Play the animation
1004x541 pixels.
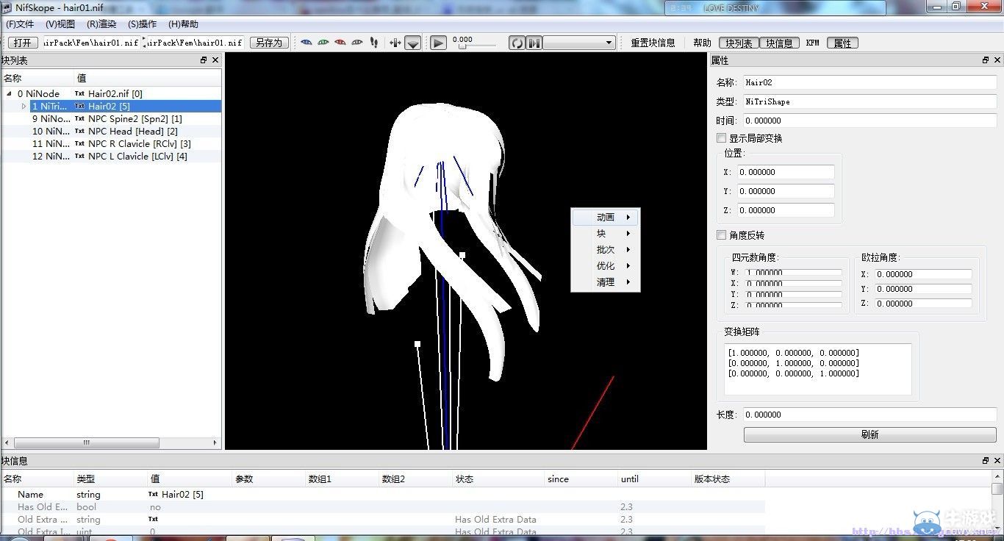point(438,43)
